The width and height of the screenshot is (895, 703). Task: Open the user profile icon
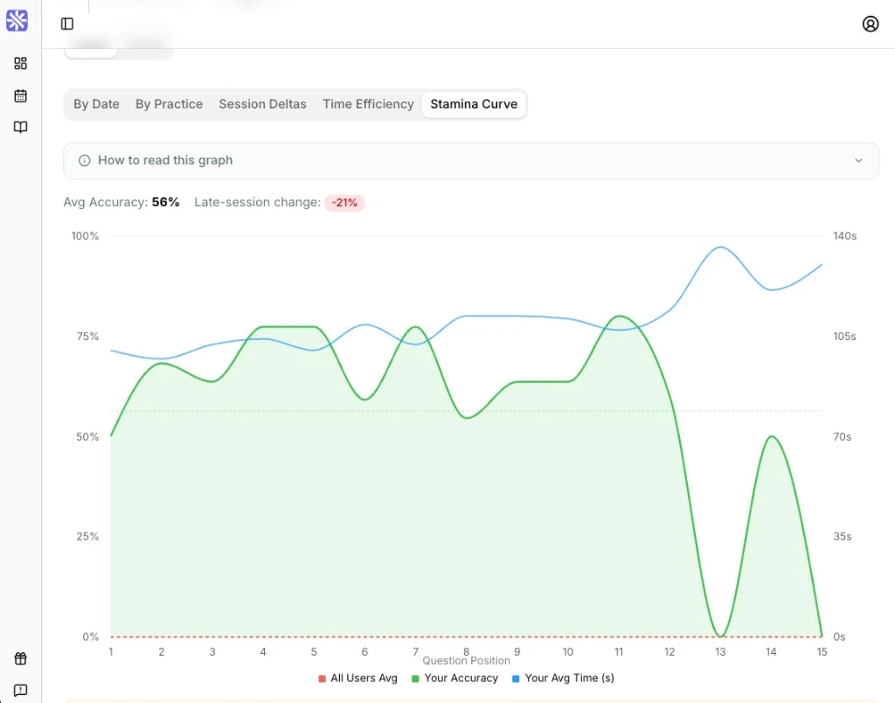(x=870, y=24)
